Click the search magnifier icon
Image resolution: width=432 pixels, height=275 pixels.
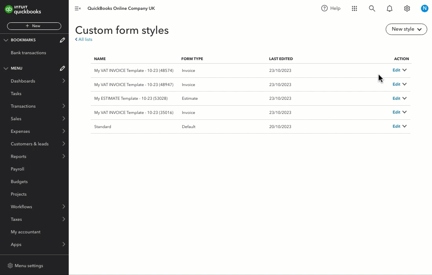tap(372, 9)
